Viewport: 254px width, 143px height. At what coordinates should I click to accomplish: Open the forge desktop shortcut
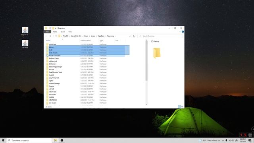[25, 31]
